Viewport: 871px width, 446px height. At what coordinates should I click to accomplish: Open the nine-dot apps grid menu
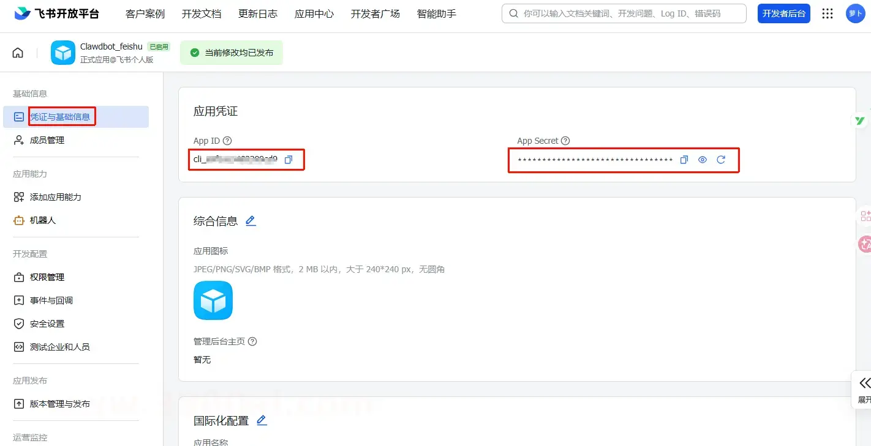tap(828, 13)
